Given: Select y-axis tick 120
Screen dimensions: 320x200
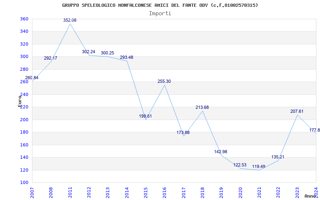Looking at the screenshot, I should pyautogui.click(x=24, y=170).
